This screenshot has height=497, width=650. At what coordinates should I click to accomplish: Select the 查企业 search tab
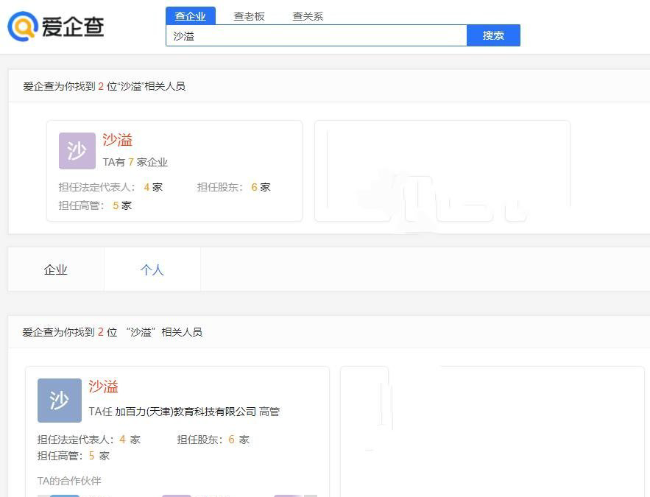pyautogui.click(x=190, y=16)
